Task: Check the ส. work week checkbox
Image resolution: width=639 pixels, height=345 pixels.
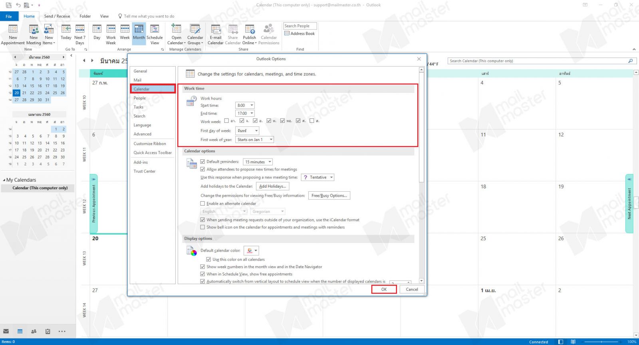Action: 312,121
